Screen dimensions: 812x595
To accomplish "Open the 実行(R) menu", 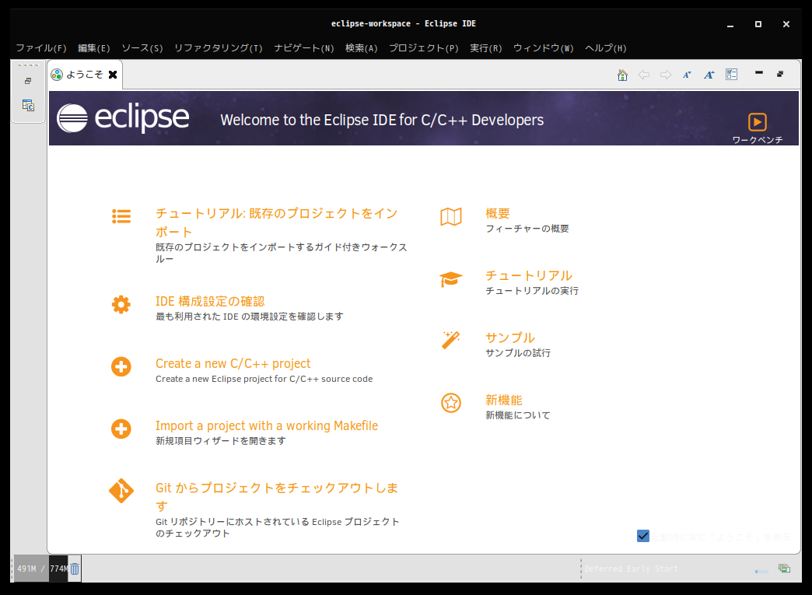I will click(486, 48).
